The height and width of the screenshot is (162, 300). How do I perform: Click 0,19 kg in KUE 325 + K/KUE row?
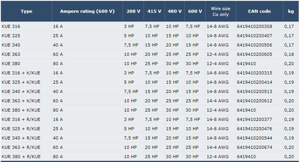[289, 82]
